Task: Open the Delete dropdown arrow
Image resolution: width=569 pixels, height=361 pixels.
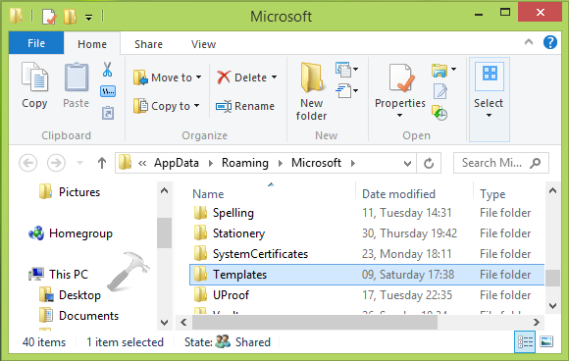Action: tap(275, 77)
